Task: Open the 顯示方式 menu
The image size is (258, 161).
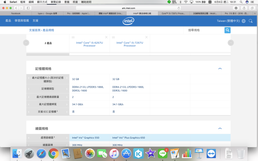Action: (x=42, y=2)
